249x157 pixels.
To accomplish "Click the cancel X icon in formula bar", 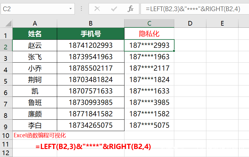I will coord(97,9).
